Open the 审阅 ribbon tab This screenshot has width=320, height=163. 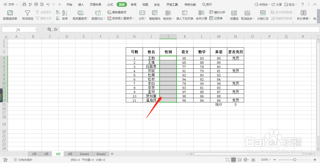pos(133,4)
